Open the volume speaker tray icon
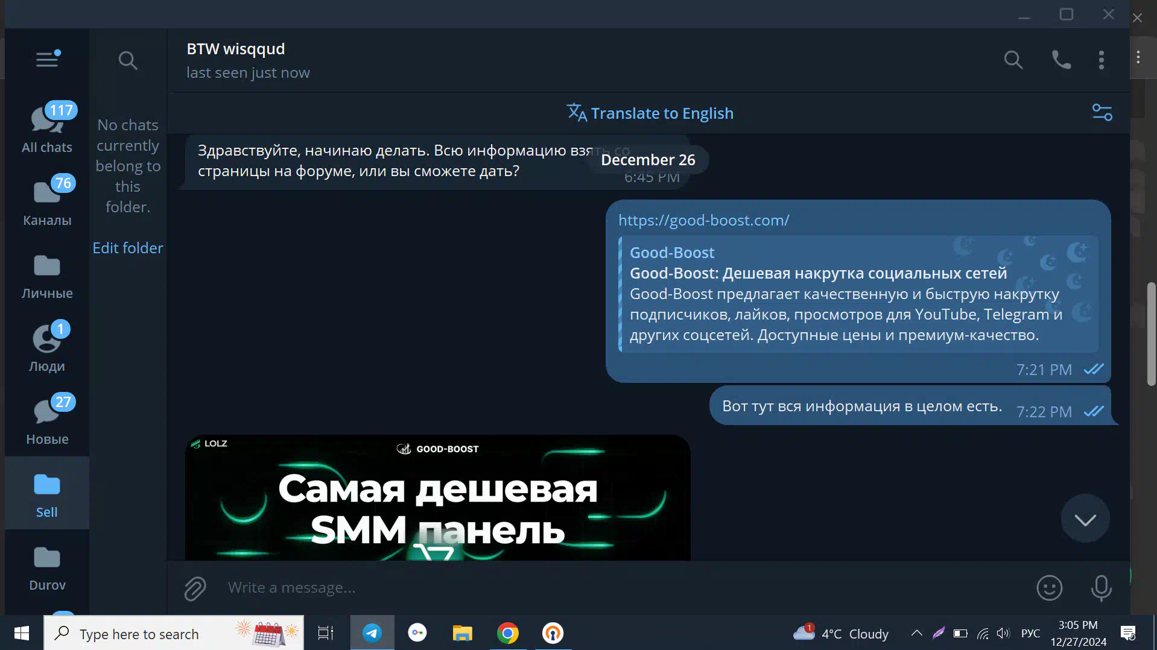The image size is (1157, 650). point(1003,633)
